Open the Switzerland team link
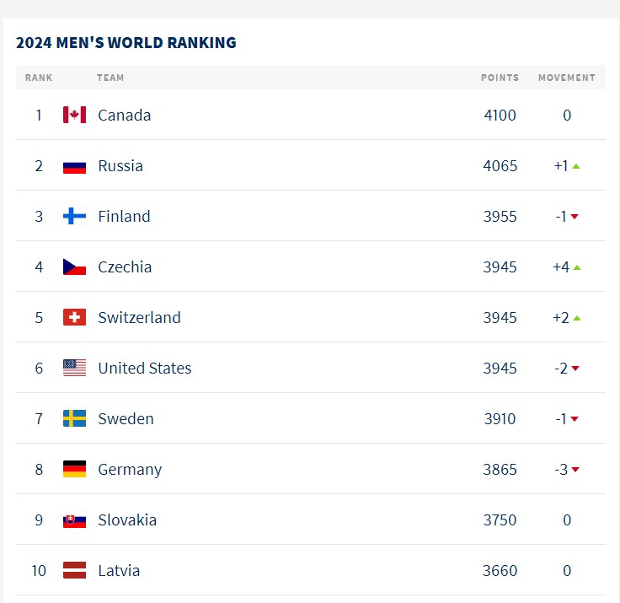This screenshot has height=603, width=620. [x=139, y=318]
